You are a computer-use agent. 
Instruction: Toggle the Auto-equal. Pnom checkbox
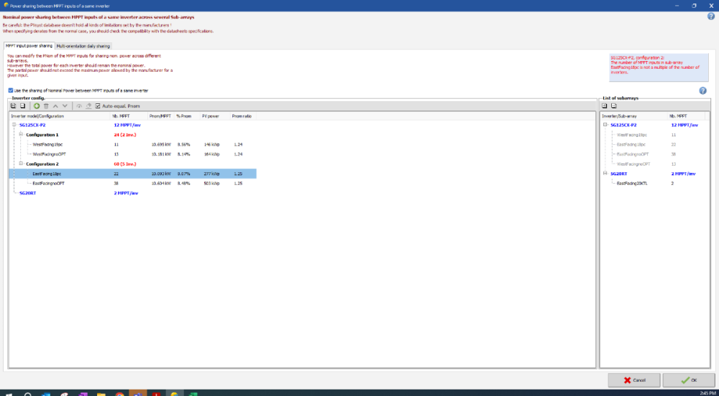point(98,105)
